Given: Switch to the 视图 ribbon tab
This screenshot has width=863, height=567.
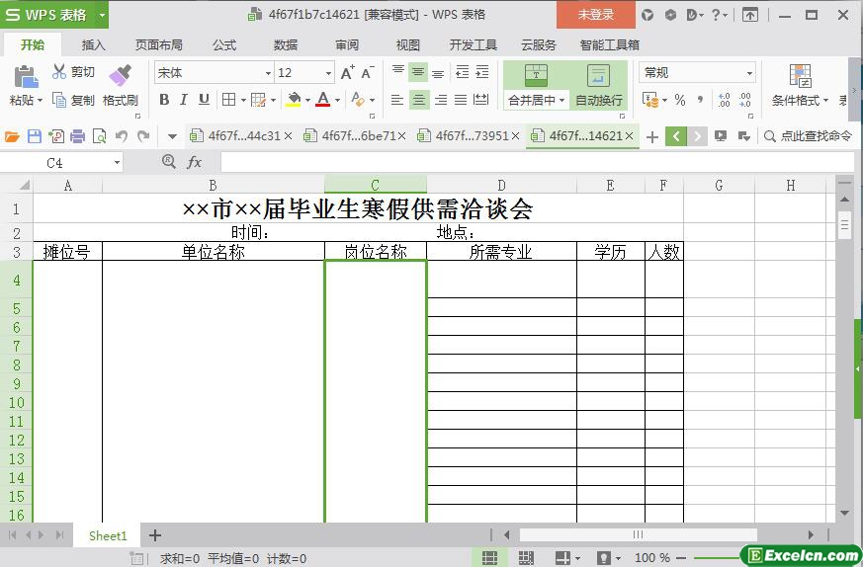Looking at the screenshot, I should (408, 45).
